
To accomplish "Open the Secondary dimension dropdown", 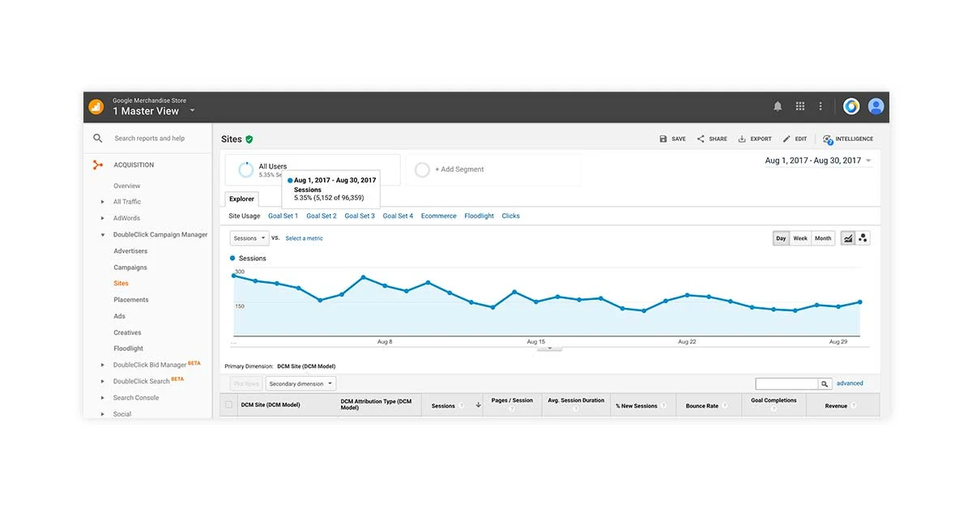I will [301, 383].
